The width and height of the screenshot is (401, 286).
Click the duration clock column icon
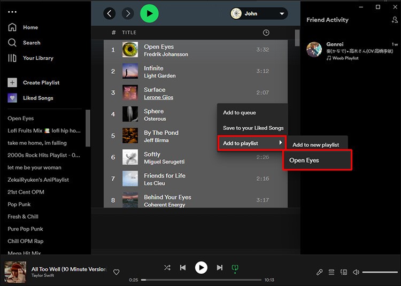[x=266, y=33]
